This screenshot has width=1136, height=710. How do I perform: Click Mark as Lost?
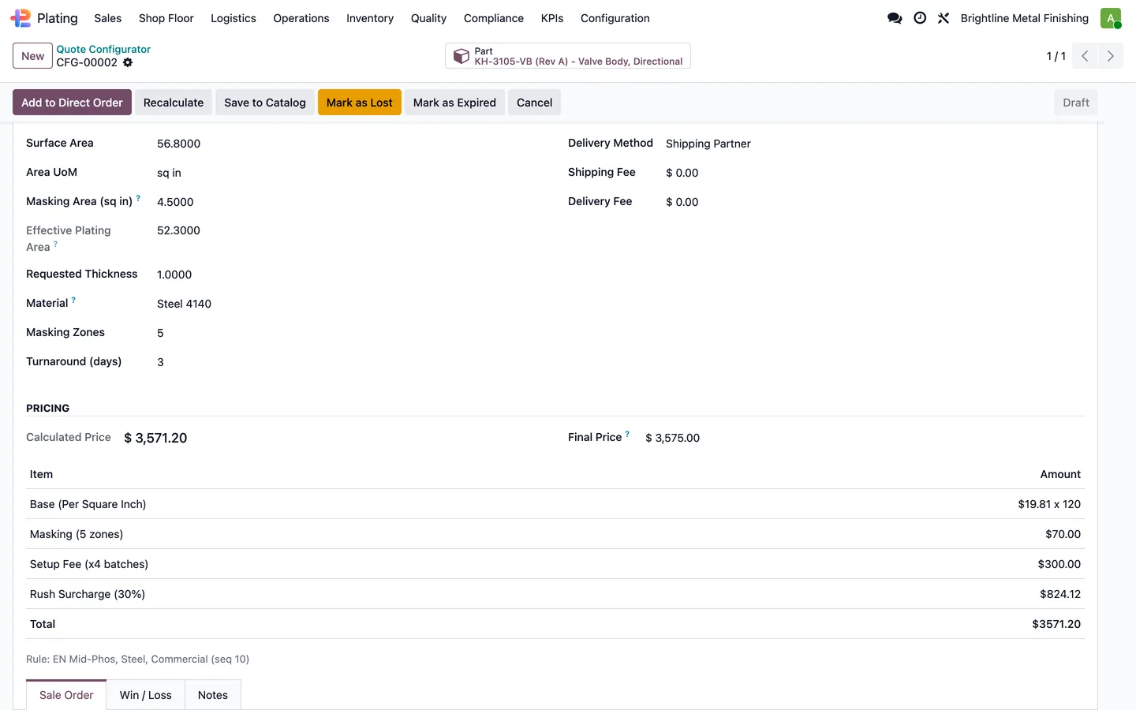coord(360,103)
